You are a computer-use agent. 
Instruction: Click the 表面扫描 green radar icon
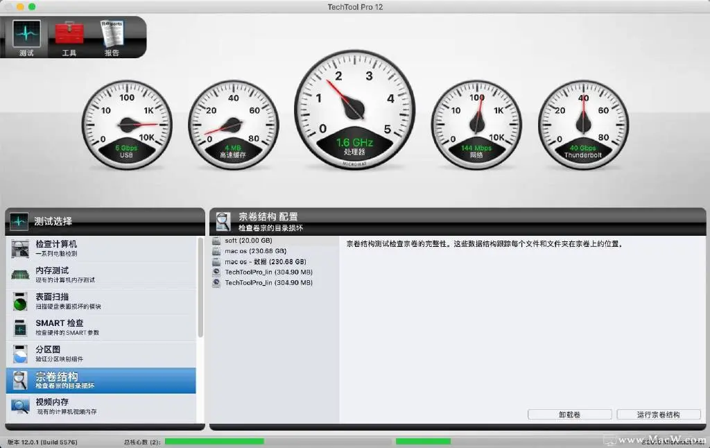tap(20, 302)
